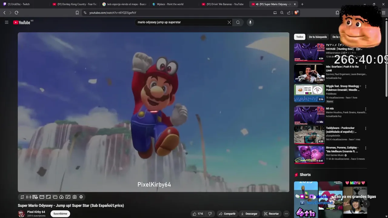Switch to Drivin' Me Bananas tab

tap(224, 4)
